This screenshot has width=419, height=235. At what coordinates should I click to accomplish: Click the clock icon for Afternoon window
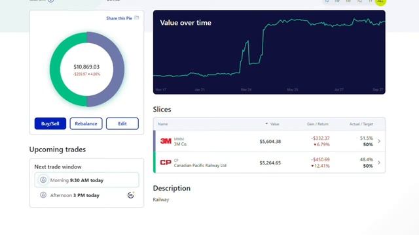tap(43, 195)
